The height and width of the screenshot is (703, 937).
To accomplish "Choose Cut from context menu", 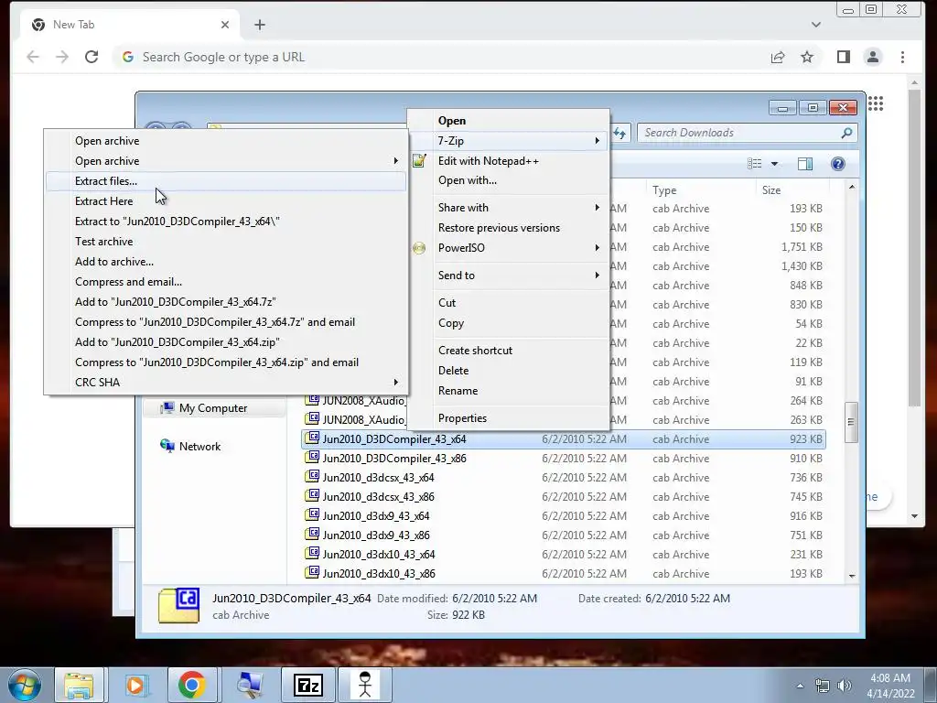I will pos(508,303).
